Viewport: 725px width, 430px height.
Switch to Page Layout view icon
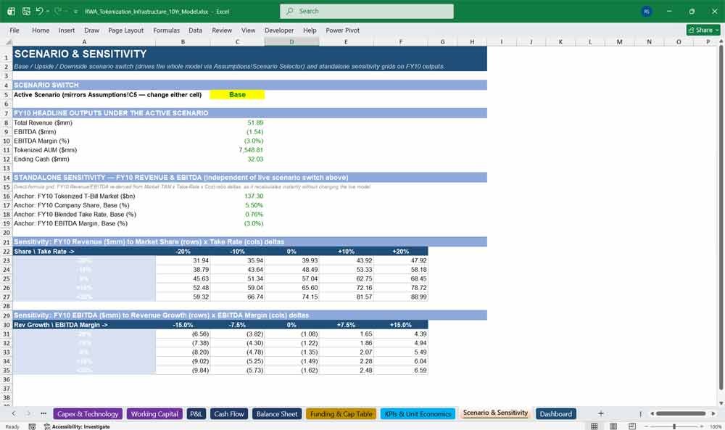(x=613, y=426)
